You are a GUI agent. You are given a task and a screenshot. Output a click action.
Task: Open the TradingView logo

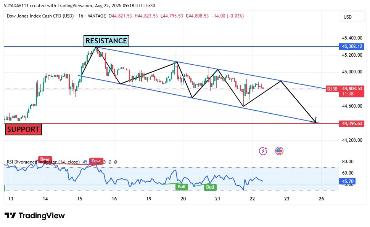point(35,216)
